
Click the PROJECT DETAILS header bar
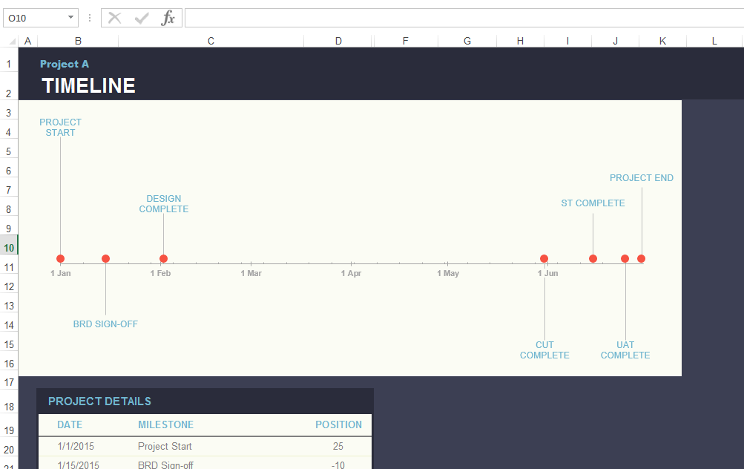[99, 401]
